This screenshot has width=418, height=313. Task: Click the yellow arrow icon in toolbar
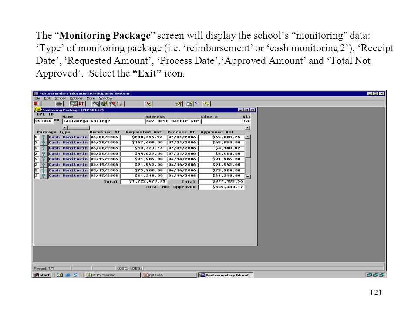(x=206, y=103)
